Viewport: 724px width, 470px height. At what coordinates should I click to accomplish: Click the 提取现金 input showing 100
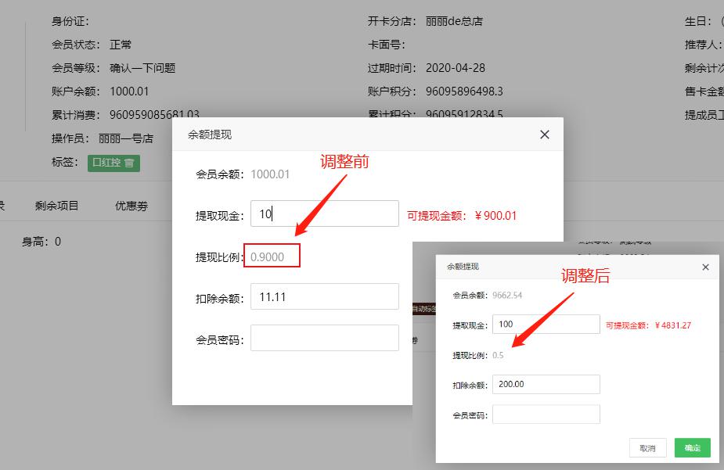tap(546, 324)
